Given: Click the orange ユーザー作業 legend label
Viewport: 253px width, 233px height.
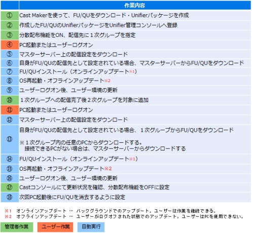Looking at the screenshot, I should point(55,227).
